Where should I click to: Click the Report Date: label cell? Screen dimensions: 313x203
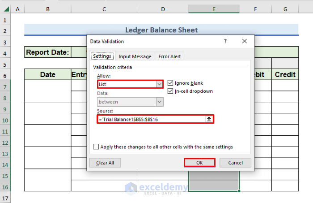click(x=47, y=52)
